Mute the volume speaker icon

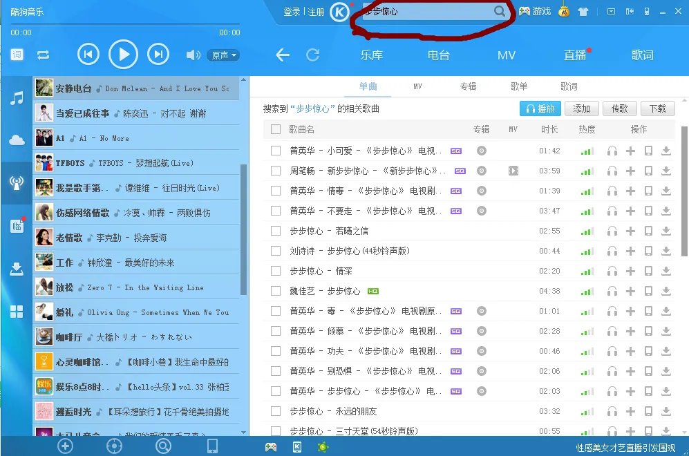coord(193,55)
